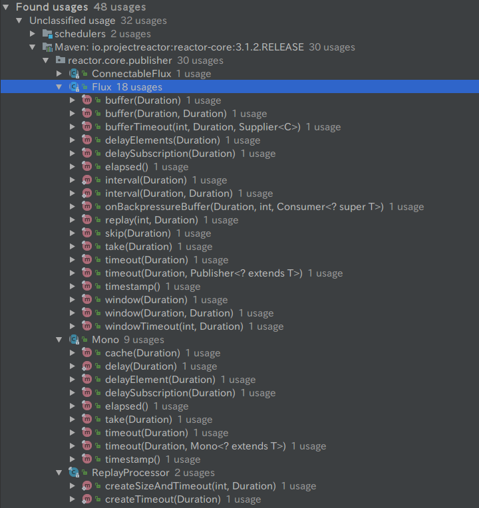The height and width of the screenshot is (508, 479).
Task: Click the method icon of timeout(Duration, Publisher) row
Action: click(x=87, y=273)
